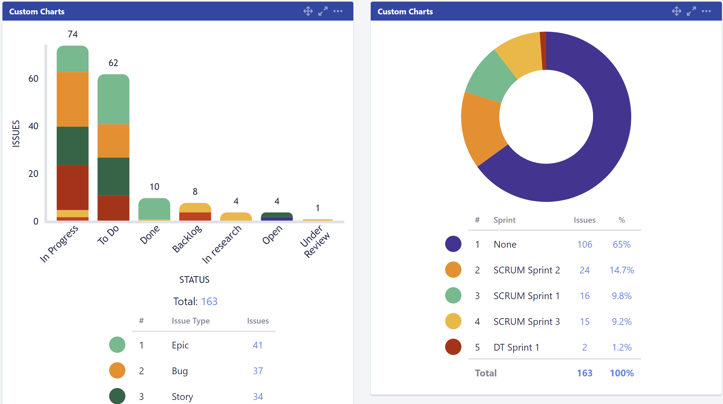Toggle the SCRUM Sprint 2 legend marker
The height and width of the screenshot is (404, 723).
[453, 270]
